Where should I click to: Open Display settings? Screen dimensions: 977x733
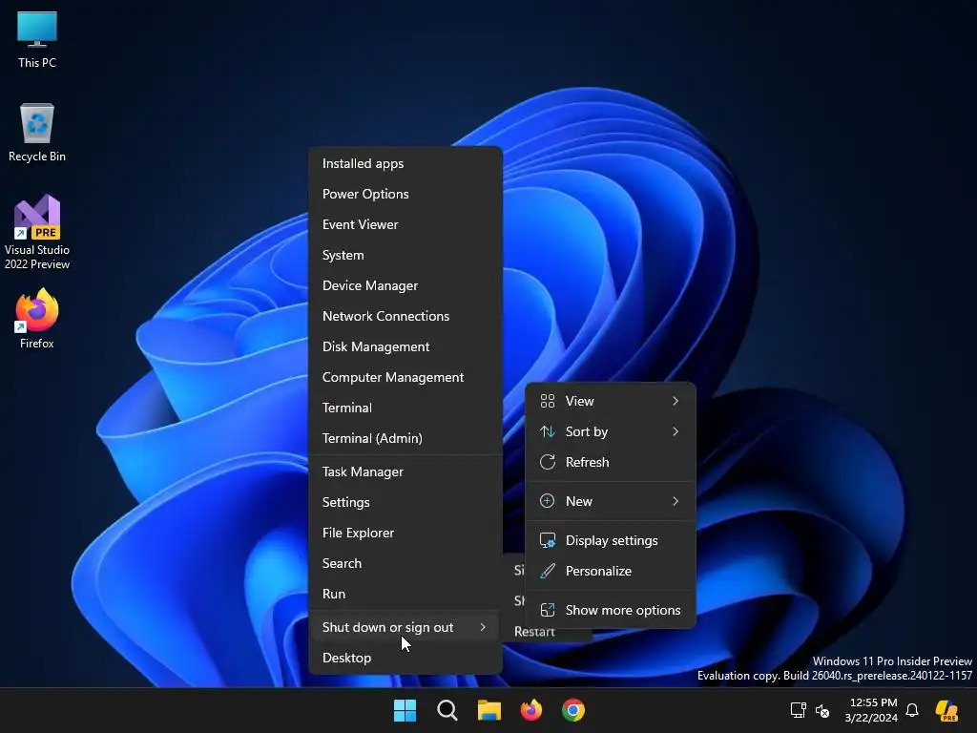[x=610, y=540]
